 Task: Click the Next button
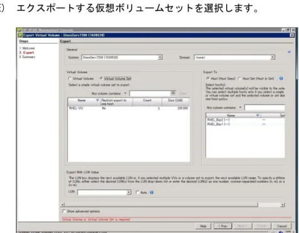coord(242,226)
